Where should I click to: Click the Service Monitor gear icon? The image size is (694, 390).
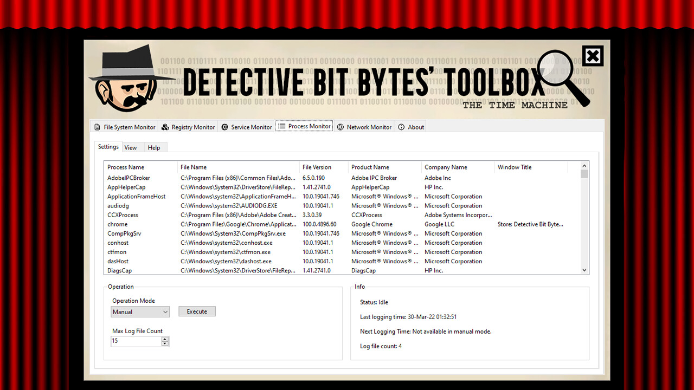tap(224, 127)
